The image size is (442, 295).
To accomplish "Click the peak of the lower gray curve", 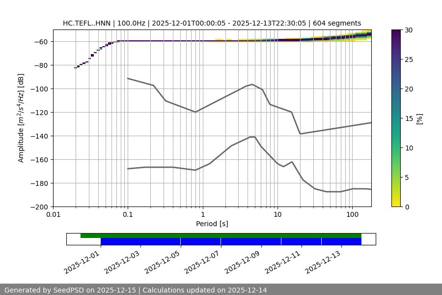I will [x=252, y=137].
